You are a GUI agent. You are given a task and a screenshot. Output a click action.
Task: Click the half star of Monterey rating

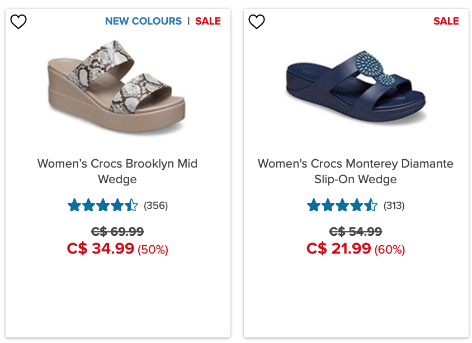point(371,206)
